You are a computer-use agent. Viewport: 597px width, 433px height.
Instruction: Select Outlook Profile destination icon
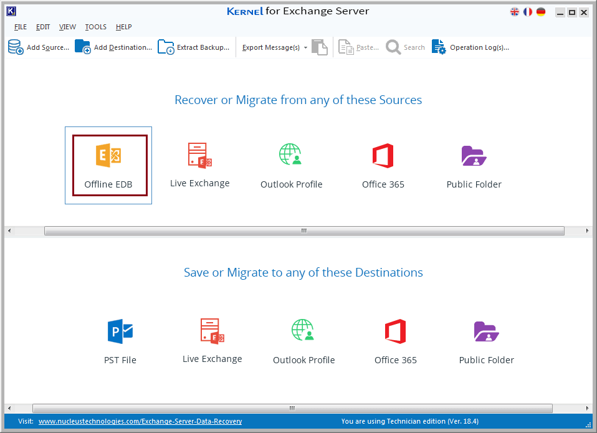tap(303, 330)
